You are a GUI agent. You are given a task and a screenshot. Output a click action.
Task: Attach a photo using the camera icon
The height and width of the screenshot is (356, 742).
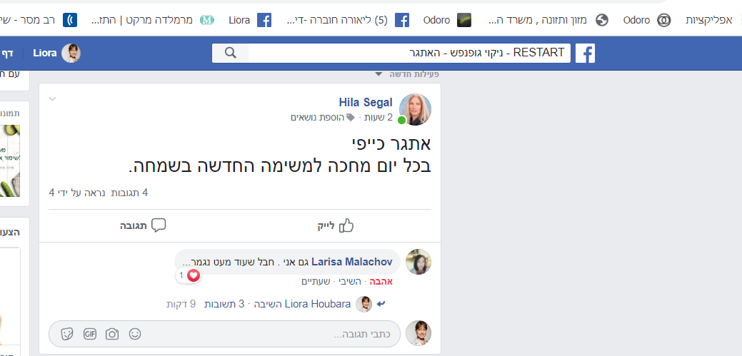point(112,335)
